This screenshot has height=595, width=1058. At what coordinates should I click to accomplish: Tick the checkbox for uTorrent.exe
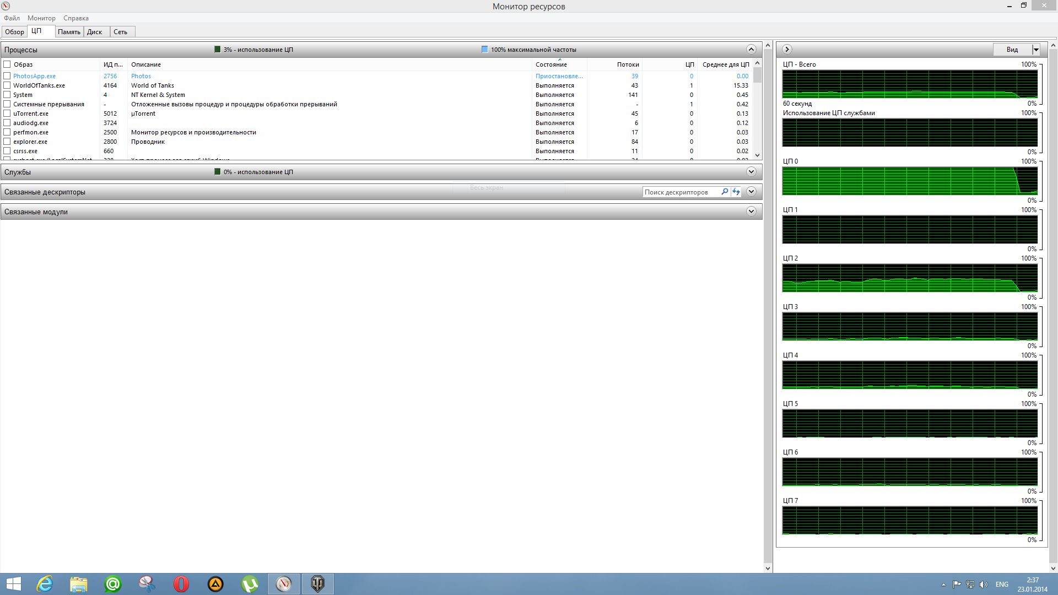(x=7, y=113)
